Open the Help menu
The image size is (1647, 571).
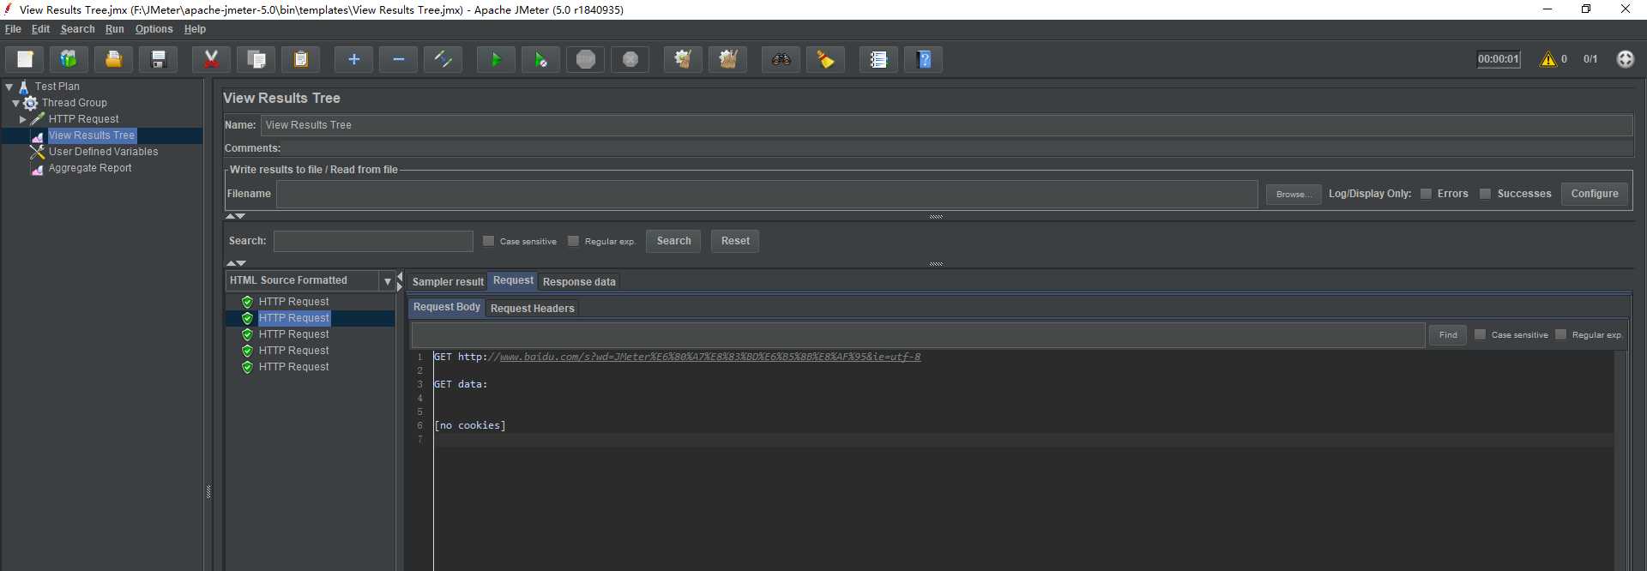(x=195, y=29)
